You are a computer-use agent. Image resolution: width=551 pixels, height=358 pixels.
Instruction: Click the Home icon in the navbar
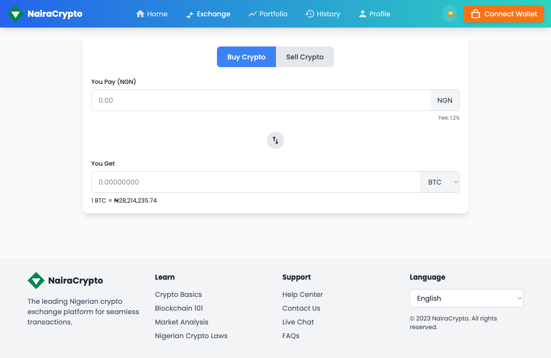139,13
